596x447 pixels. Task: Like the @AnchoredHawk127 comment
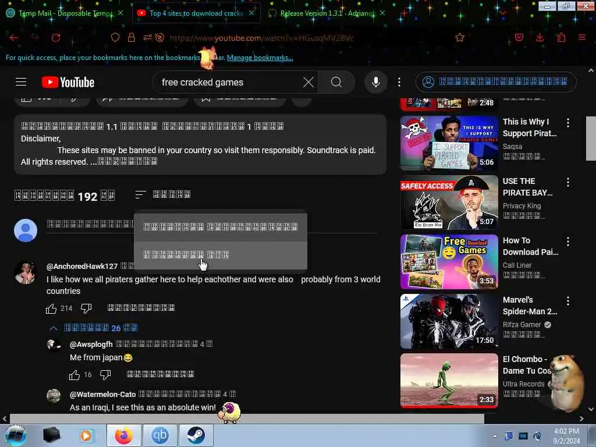click(x=51, y=308)
